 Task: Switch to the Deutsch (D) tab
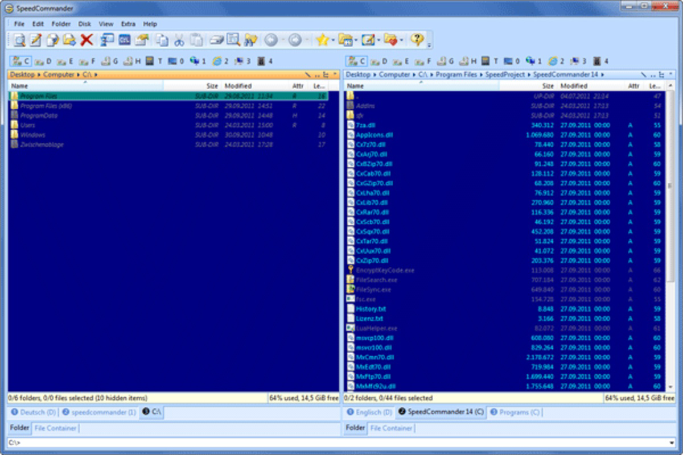pos(34,412)
